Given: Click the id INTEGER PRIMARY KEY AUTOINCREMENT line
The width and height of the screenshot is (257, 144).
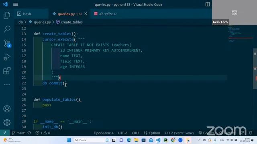Looking at the screenshot, I should point(101,50).
